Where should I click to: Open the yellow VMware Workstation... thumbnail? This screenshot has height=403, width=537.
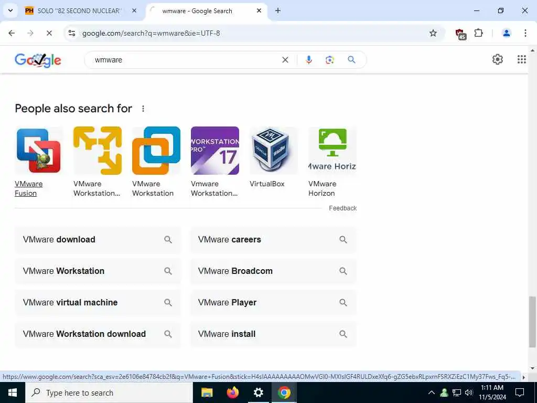point(98,151)
